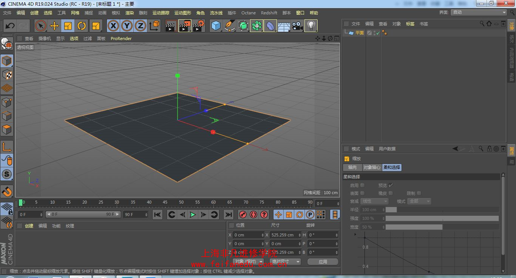Viewport: 516px width, 278px height.
Task: Select the Rotate tool in top toolbar
Action: coord(82,26)
